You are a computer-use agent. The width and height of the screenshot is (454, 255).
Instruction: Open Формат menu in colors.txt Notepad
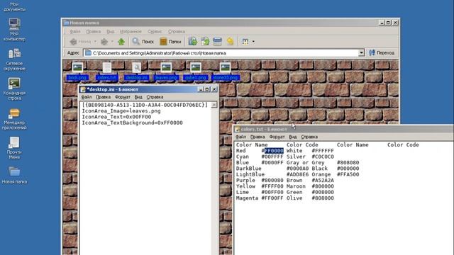[x=277, y=137]
